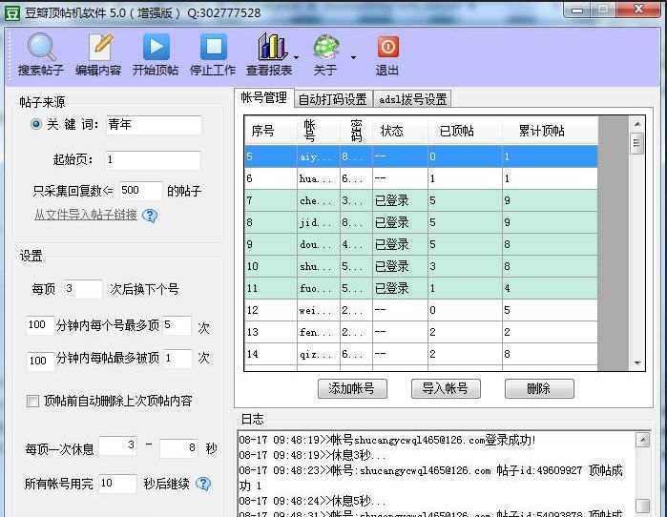The image size is (667, 517).
Task: Click the account table vertical scrollbar
Action: pyautogui.click(x=636, y=248)
